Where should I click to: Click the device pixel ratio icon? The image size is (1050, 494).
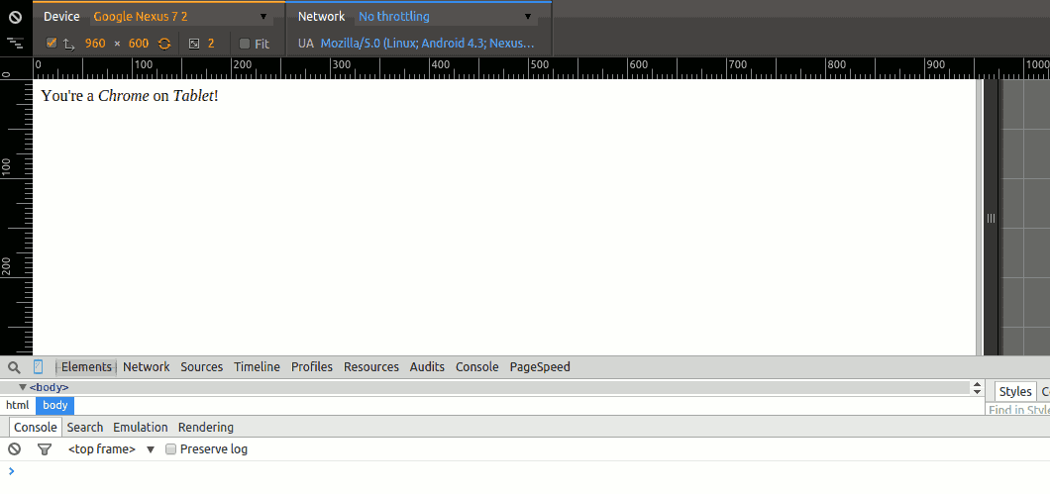point(194,44)
